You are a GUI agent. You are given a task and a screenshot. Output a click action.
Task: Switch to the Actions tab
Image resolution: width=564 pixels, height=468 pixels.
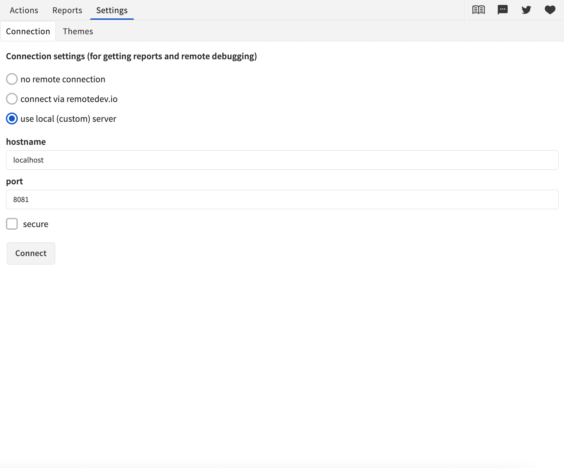click(23, 10)
